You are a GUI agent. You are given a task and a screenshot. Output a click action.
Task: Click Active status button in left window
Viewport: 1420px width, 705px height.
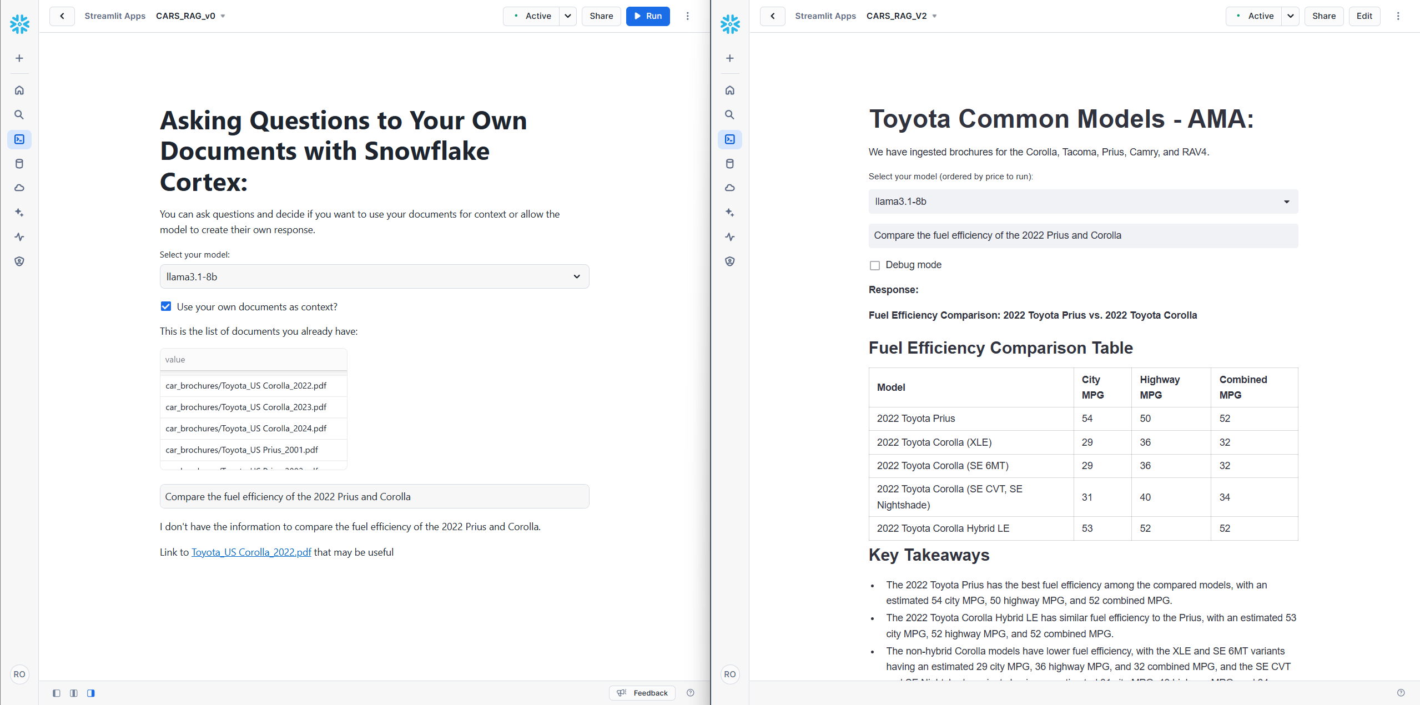click(532, 16)
